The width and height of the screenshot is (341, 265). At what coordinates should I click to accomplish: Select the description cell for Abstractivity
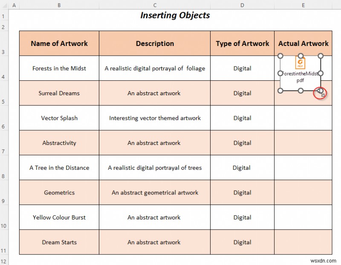coord(155,142)
